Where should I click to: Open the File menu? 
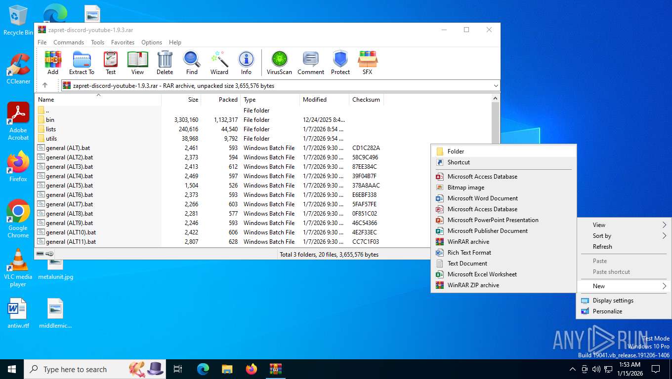coord(42,42)
